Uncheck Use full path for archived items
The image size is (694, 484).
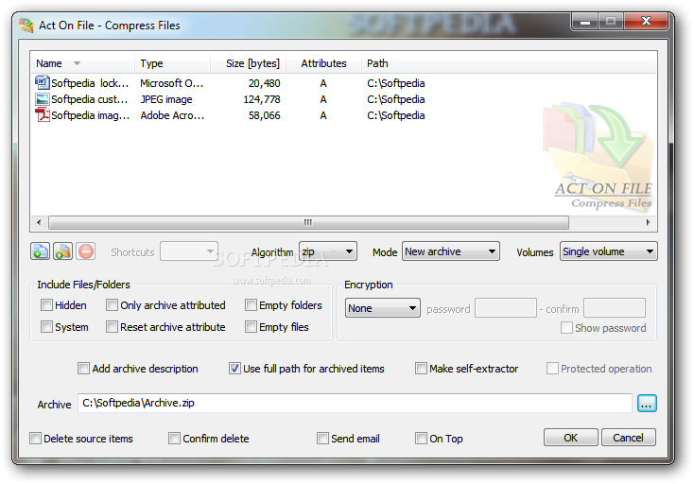(234, 368)
